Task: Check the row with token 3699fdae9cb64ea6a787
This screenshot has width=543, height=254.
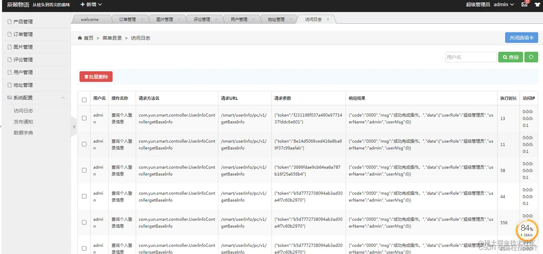Action: pyautogui.click(x=84, y=170)
